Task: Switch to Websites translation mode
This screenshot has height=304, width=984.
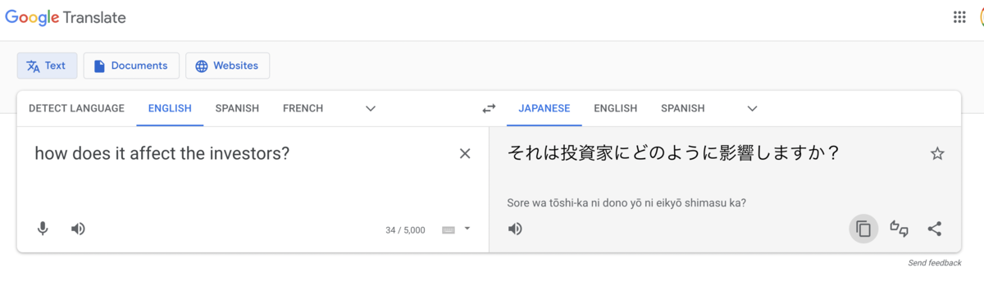Action: click(x=227, y=66)
